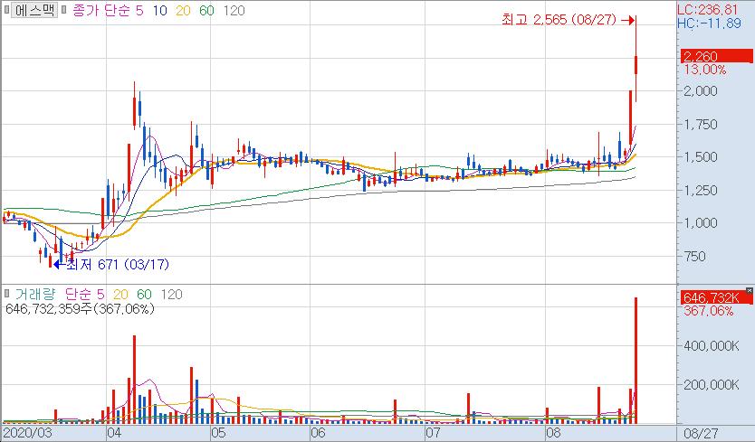Select the 10-day price moving average label
The height and width of the screenshot is (442, 755).
[160, 10]
